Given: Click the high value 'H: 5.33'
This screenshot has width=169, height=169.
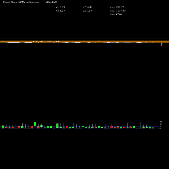Looking at the screenshot, I should [88, 7].
